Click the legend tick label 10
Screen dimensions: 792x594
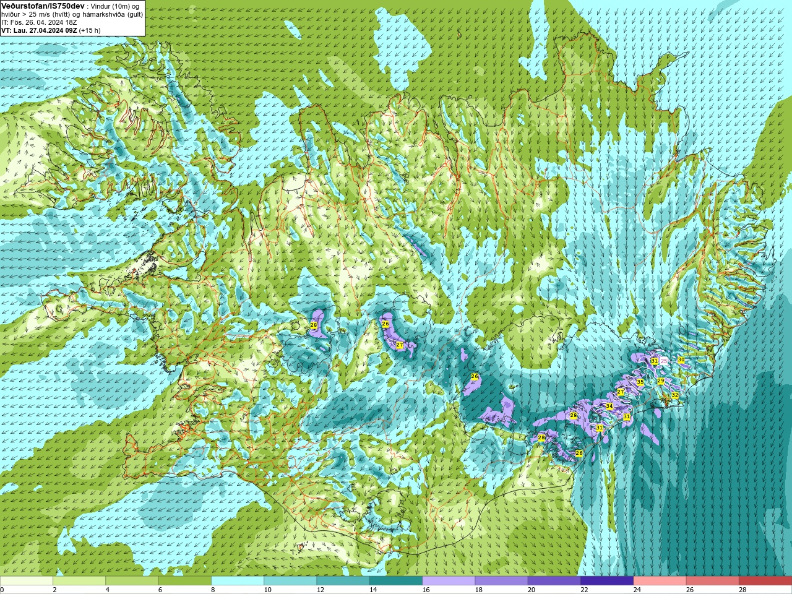click(267, 590)
